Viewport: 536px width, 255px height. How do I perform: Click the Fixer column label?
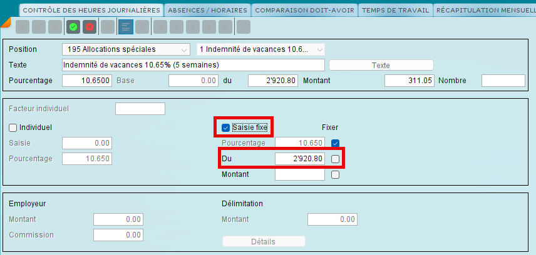[330, 127]
